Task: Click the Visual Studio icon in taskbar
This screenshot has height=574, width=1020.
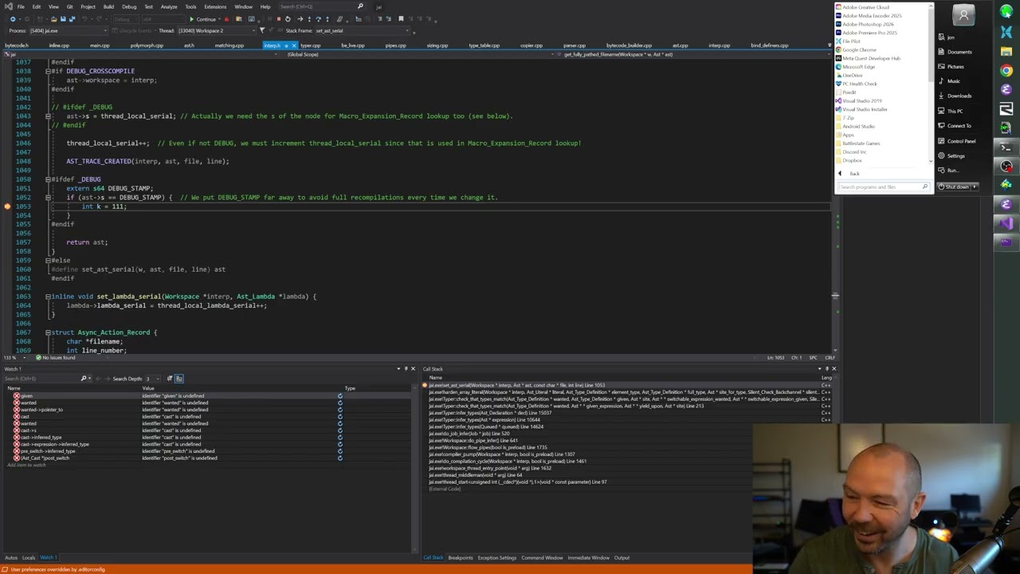Action: coord(1006,223)
